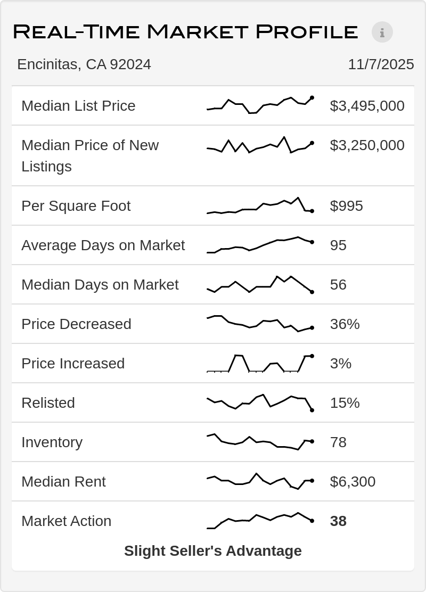The width and height of the screenshot is (426, 592).
Task: Click the Inventory sparkline chart
Action: coord(260,442)
